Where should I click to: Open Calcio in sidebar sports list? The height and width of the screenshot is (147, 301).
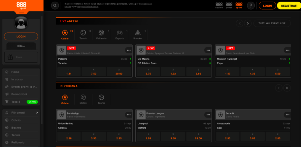point(21,120)
